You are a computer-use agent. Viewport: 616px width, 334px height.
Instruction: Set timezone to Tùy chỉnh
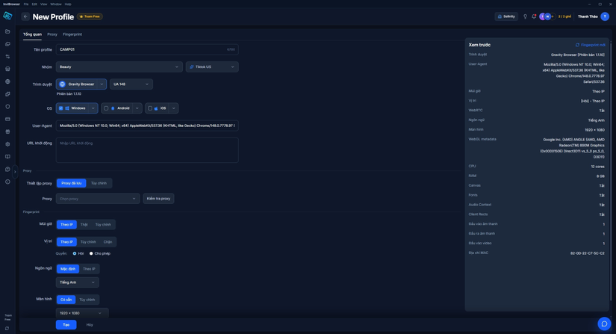[103, 225]
